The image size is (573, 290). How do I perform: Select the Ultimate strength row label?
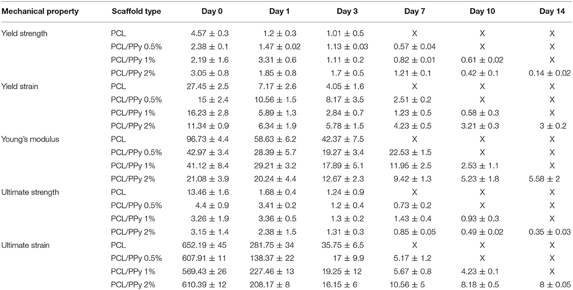[30, 192]
